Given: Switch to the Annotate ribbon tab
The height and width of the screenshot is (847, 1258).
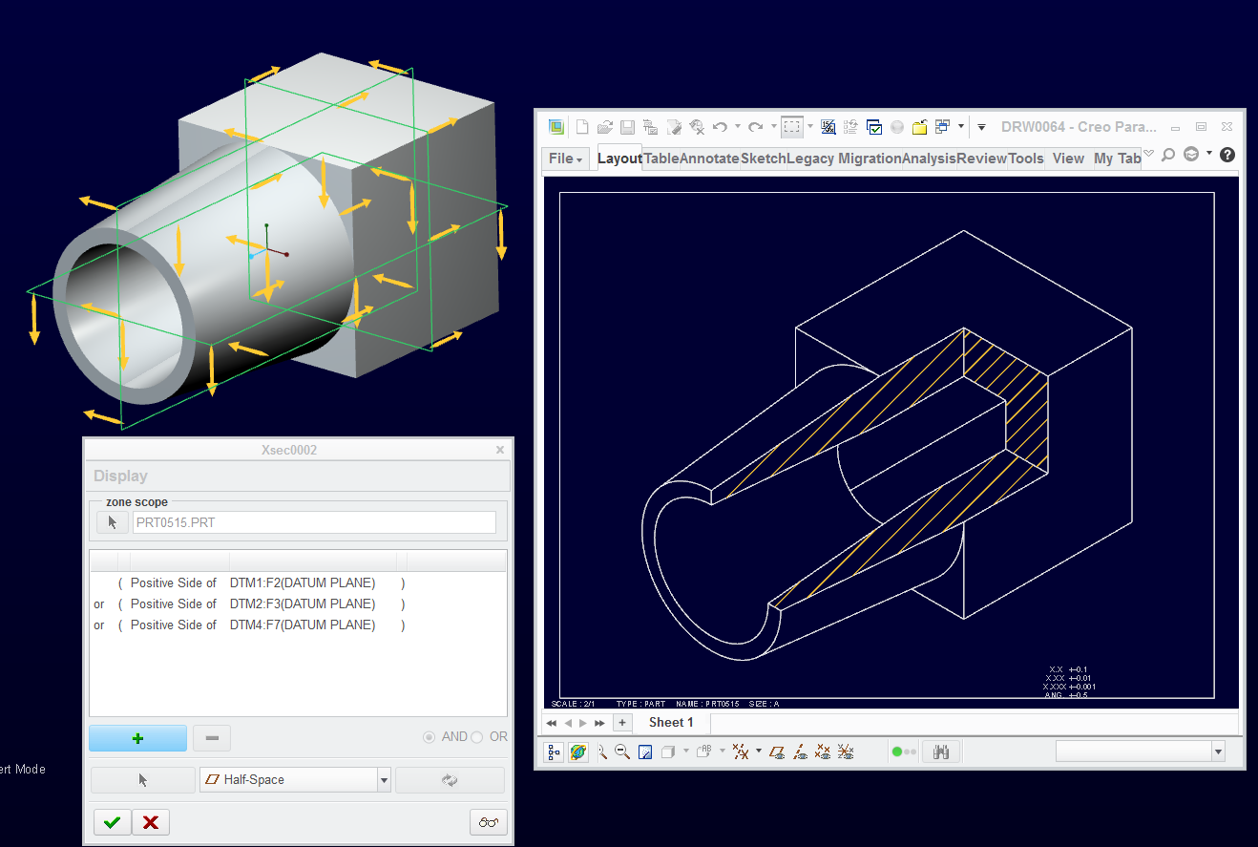Looking at the screenshot, I should (709, 159).
